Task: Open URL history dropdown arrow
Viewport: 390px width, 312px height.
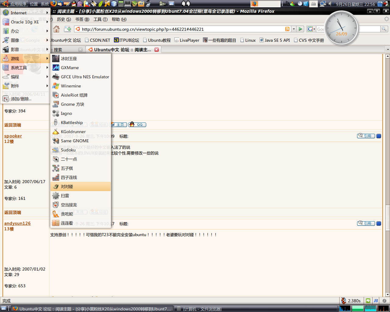Action: tap(294, 29)
